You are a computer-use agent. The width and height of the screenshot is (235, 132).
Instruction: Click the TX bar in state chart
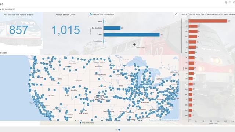pyautogui.click(x=191, y=63)
